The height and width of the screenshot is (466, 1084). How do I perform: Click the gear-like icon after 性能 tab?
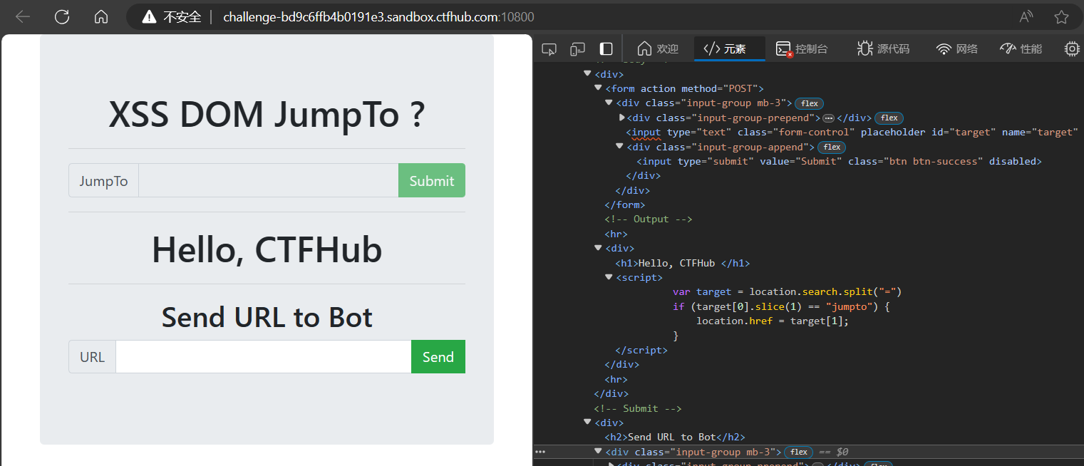pyautogui.click(x=1072, y=49)
